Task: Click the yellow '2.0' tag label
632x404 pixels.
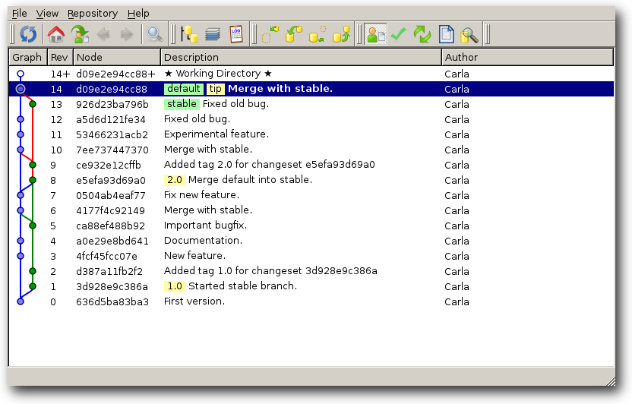Action: (175, 180)
